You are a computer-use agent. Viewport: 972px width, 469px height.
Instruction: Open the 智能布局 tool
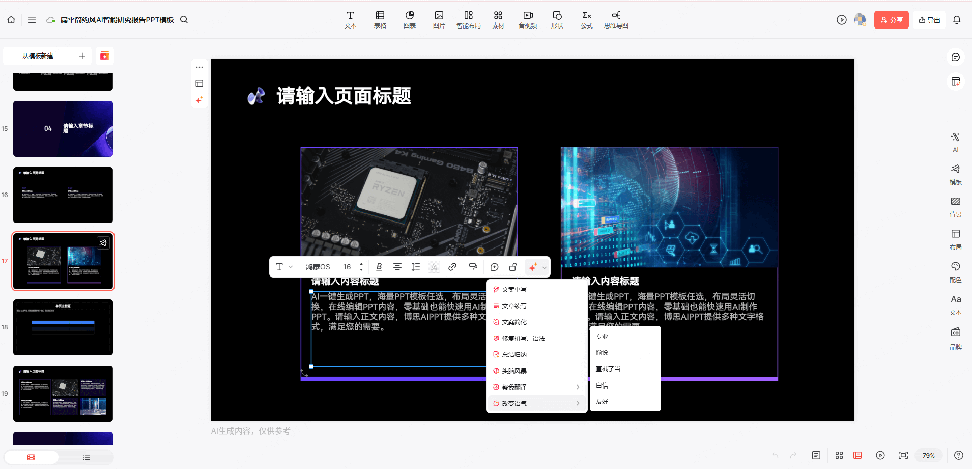pyautogui.click(x=468, y=19)
